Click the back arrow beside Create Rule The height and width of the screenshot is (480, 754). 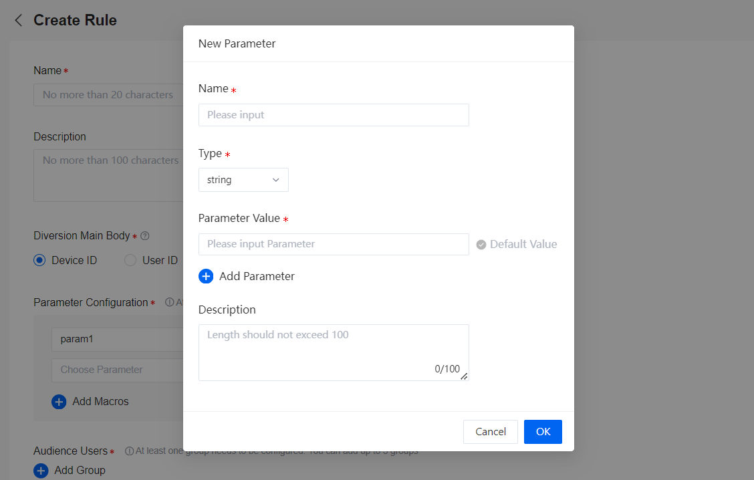coord(19,21)
